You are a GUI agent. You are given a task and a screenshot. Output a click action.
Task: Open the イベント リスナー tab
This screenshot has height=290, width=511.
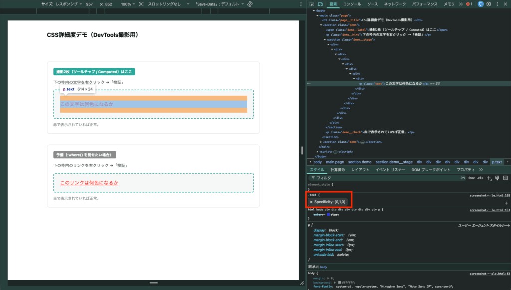(x=390, y=170)
